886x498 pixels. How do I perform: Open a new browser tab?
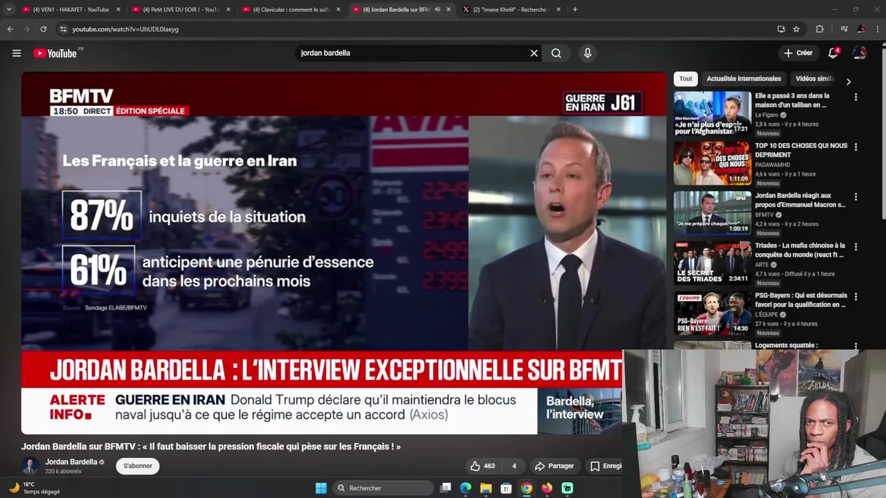[575, 10]
